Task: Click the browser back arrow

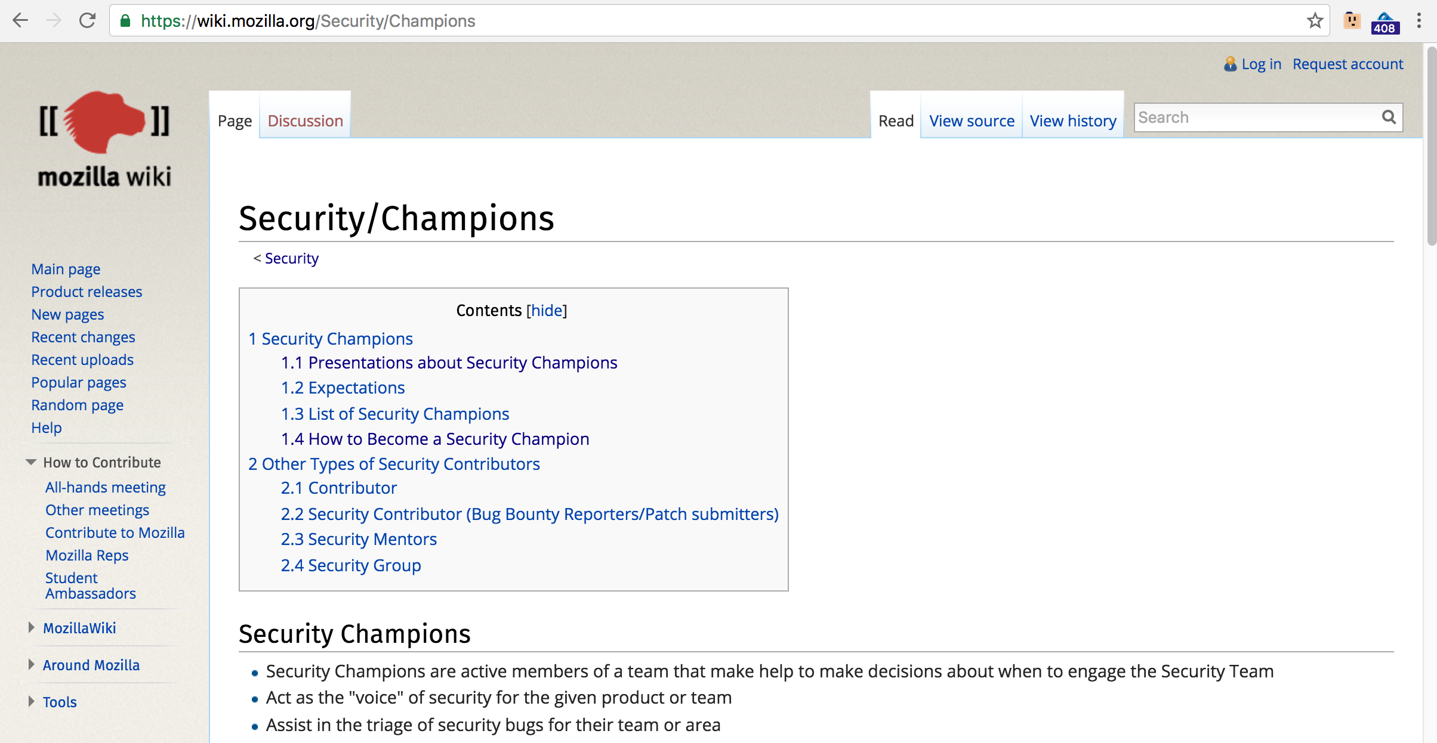Action: pos(20,21)
